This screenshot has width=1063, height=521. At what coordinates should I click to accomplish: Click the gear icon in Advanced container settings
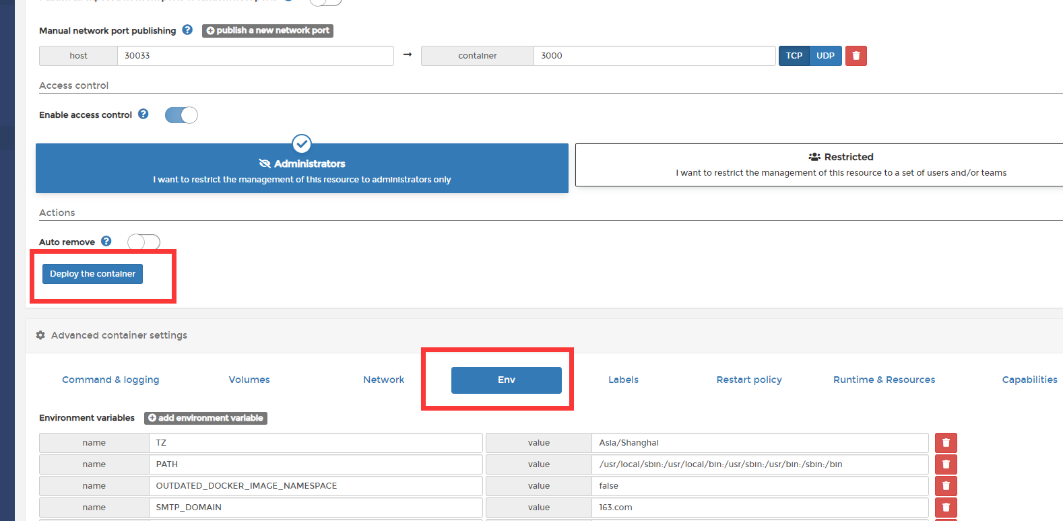40,335
